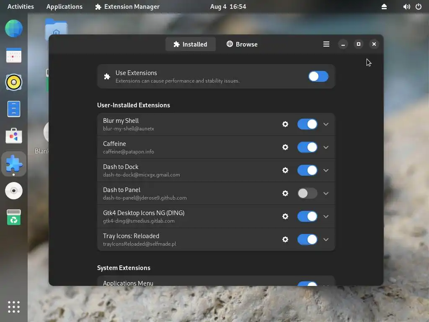Open the disc drive icon in dock
Viewport: 429px width, 322px height.
pos(14,191)
